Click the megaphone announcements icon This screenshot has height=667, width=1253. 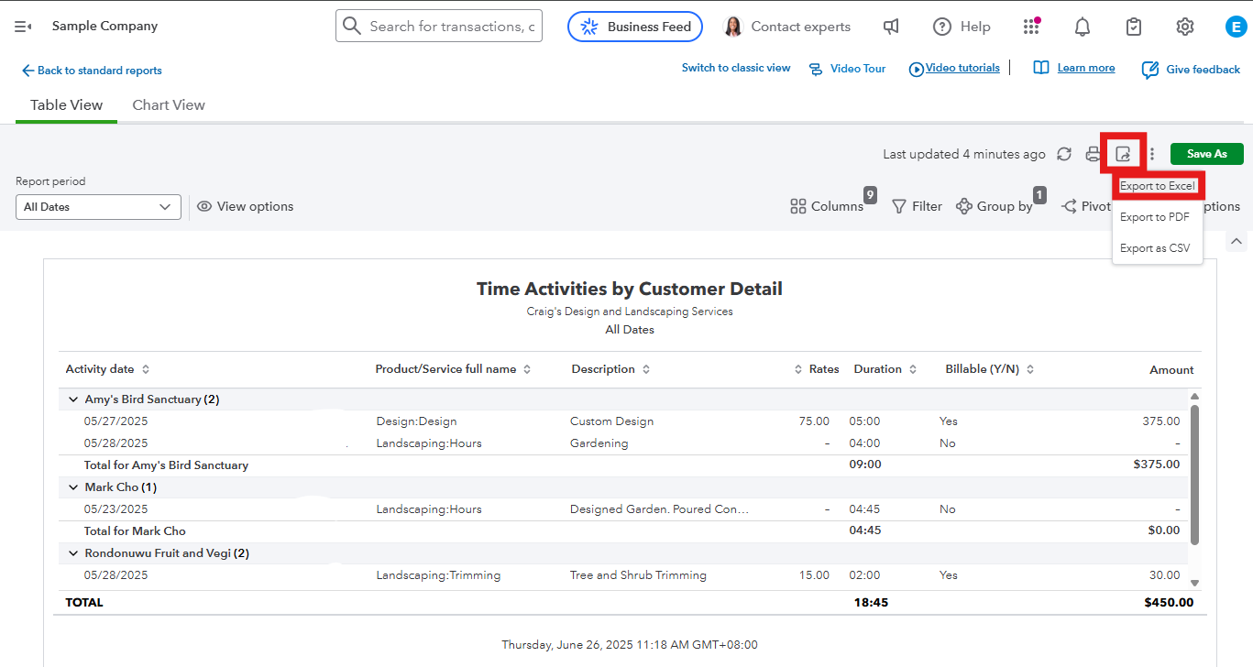[891, 27]
